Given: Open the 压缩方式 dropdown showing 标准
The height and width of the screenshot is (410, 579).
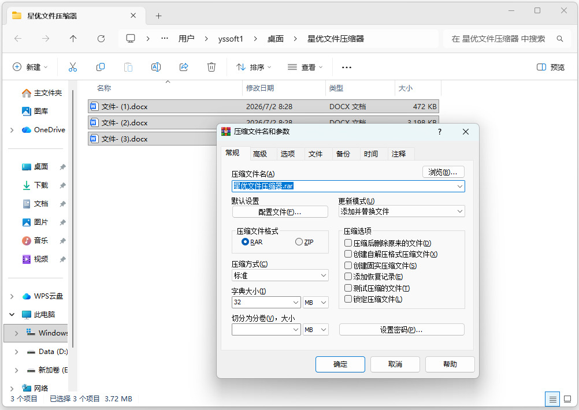Looking at the screenshot, I should [x=280, y=275].
